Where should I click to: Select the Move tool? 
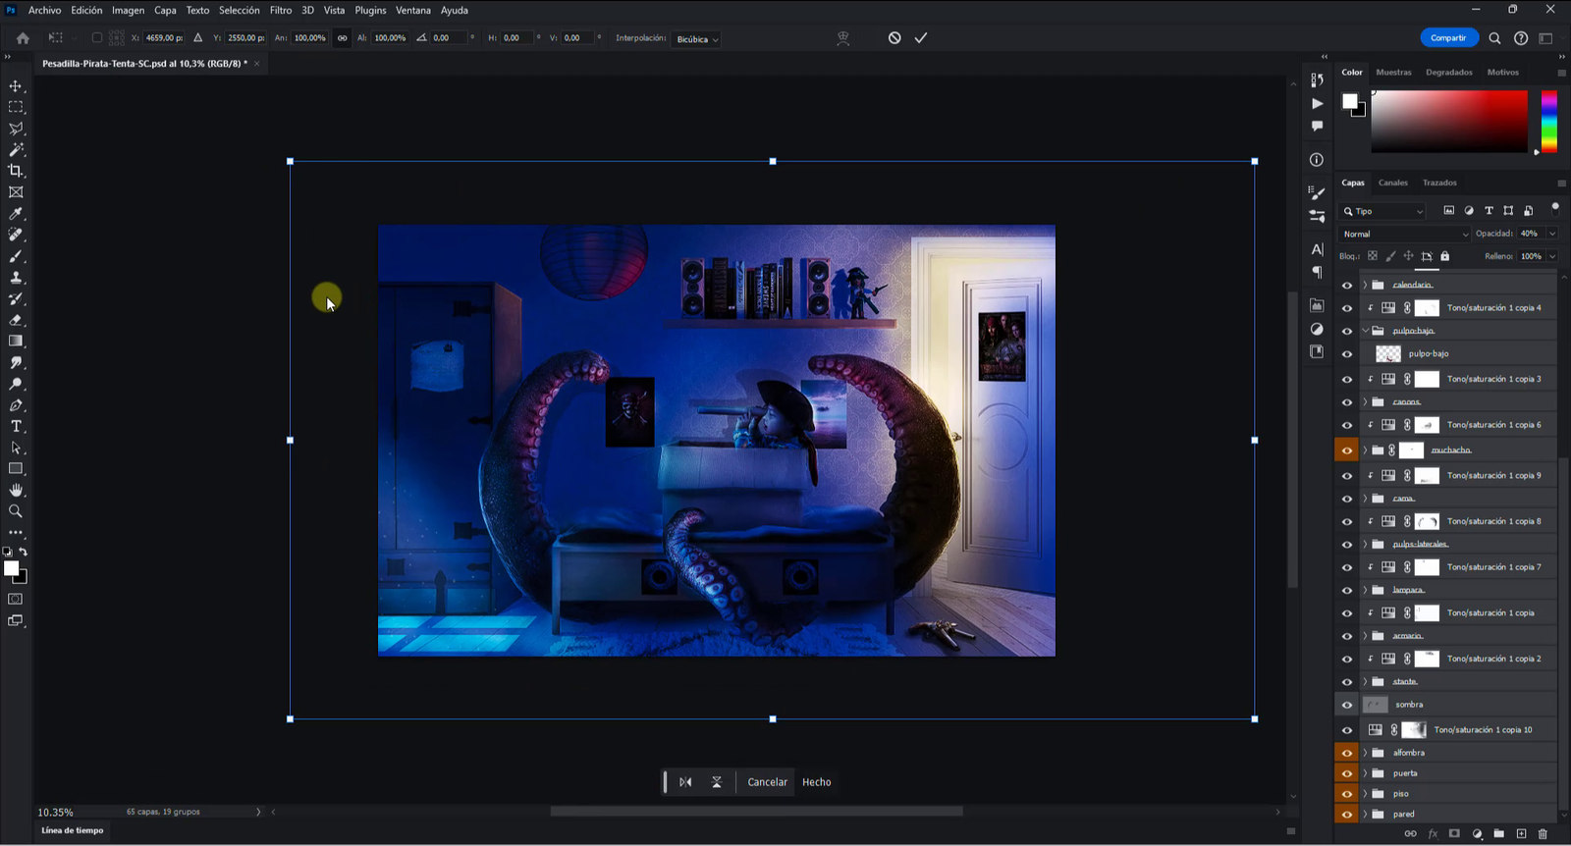coord(16,86)
